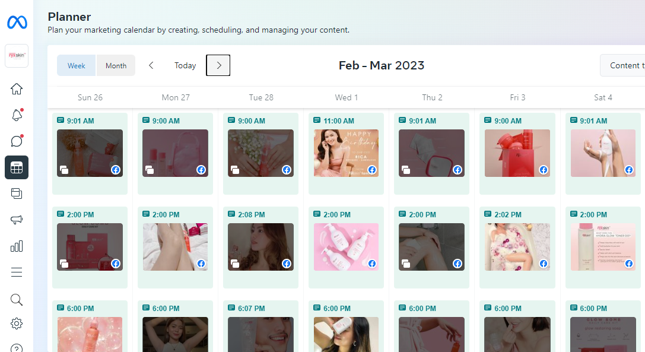The image size is (645, 352).
Task: Open Friday 9:00 AM post thumbnail
Action: pos(517,153)
